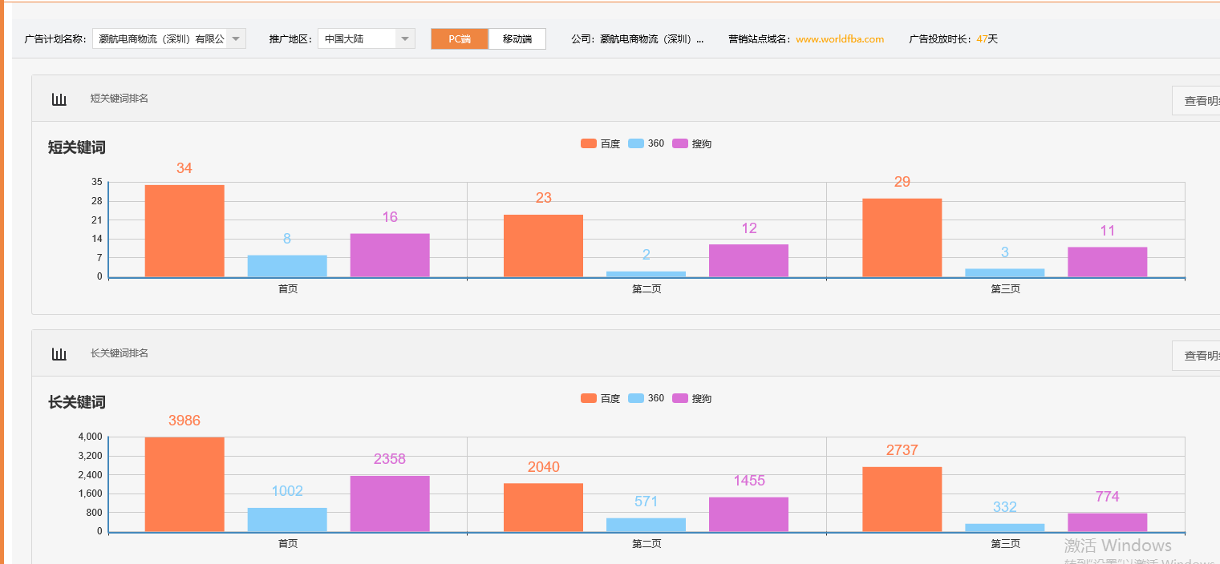
Task: Toggle 百度 legend in the 短关键词 chart
Action: tap(601, 144)
